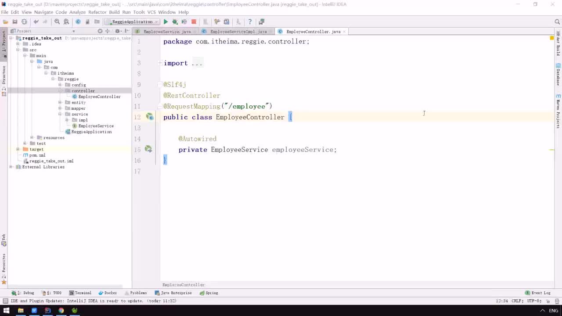The width and height of the screenshot is (562, 316).
Task: Open the ReggieApplication run configuration dropdown
Action: pyautogui.click(x=132, y=22)
